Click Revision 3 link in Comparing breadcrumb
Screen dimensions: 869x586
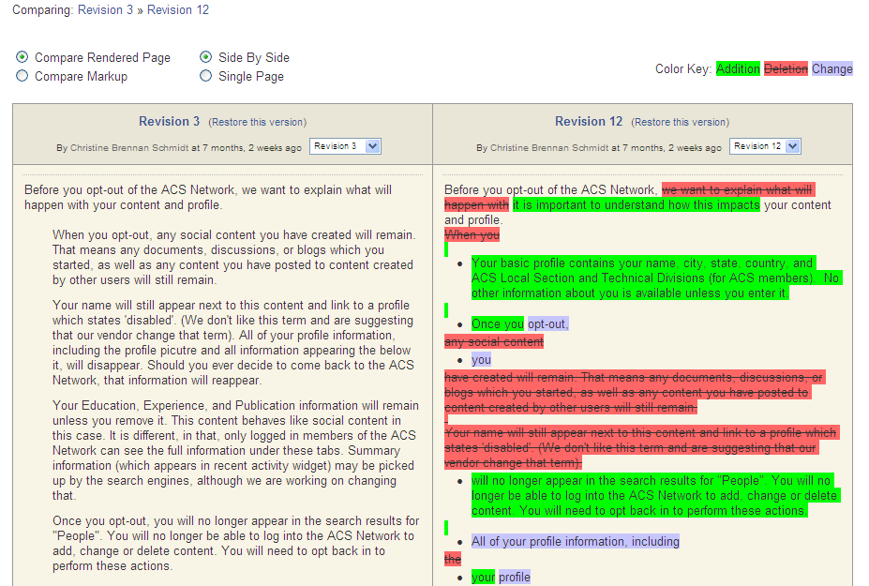[x=105, y=10]
